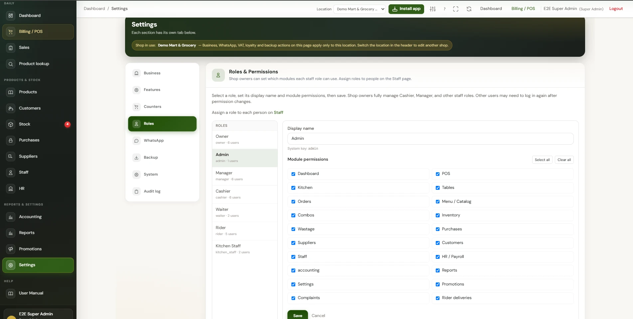Screen dimensions: 633x319
Task: Select the active Roles settings tab
Action: [x=162, y=124]
